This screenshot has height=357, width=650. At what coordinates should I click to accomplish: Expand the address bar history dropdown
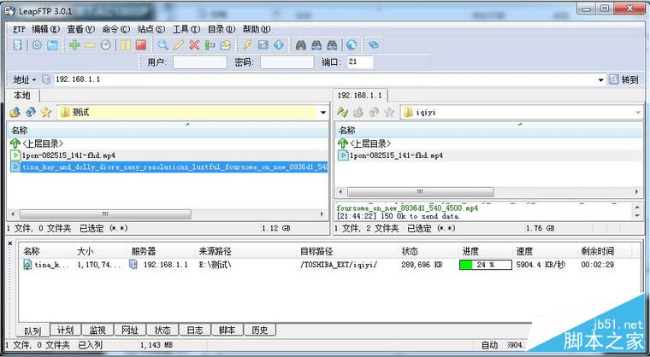coord(600,79)
